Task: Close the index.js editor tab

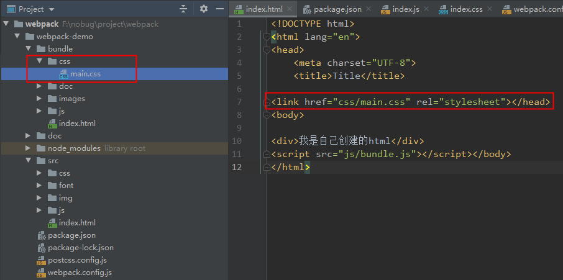Action: [x=426, y=9]
